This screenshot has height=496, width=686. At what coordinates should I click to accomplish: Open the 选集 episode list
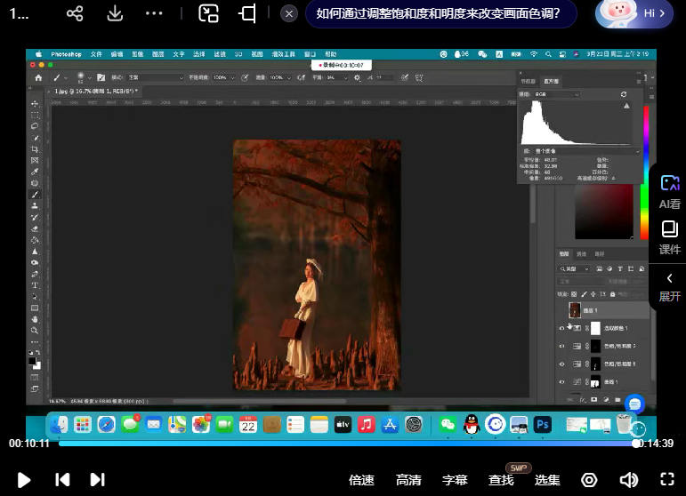click(547, 480)
